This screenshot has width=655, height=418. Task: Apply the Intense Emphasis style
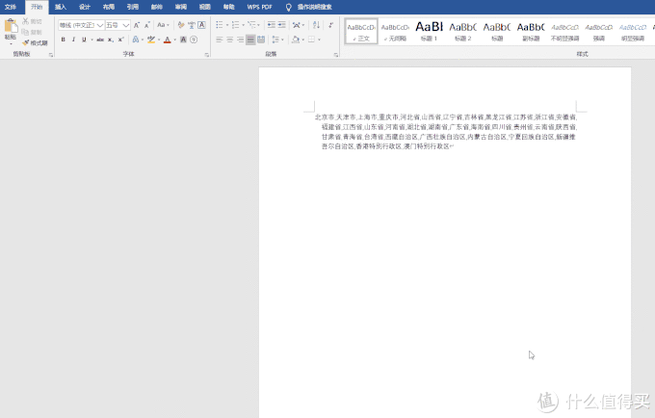[633, 32]
